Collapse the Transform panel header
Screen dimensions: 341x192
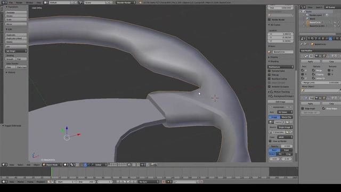pos(12,7)
